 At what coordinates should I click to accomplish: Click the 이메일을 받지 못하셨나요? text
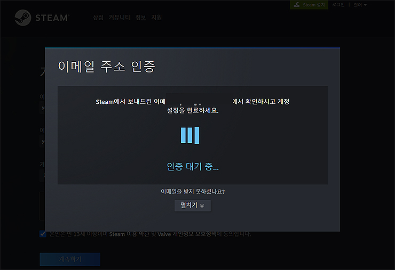(193, 192)
